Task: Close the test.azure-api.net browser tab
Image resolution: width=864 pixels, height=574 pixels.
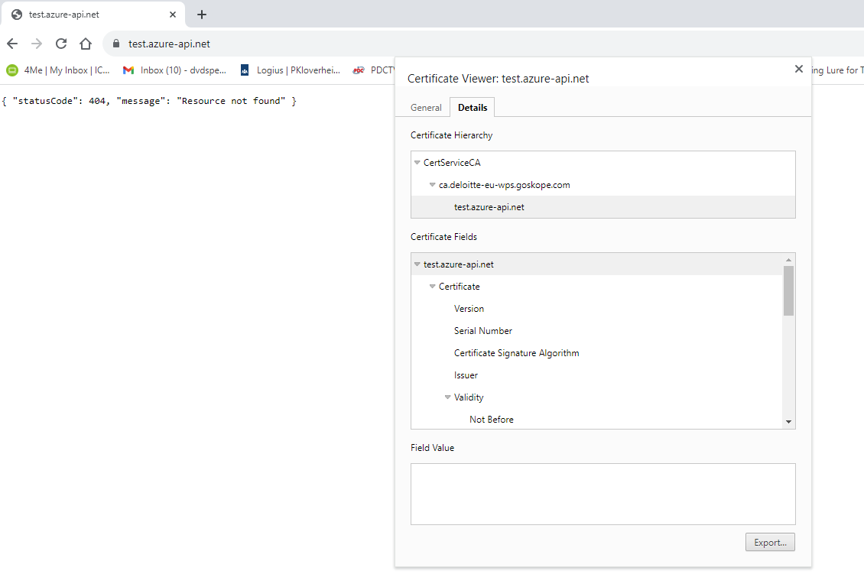Action: [173, 15]
